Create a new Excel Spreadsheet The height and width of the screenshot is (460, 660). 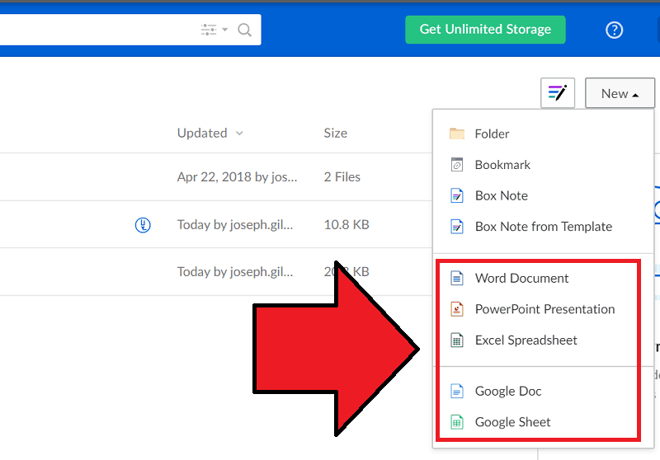coord(543,340)
